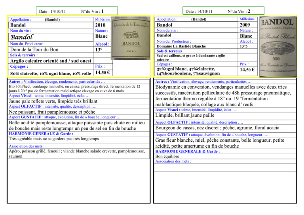This screenshot has height=215, width=304.
Task: Click the 'Bon équilibre' entry
Action: (x=167, y=156)
